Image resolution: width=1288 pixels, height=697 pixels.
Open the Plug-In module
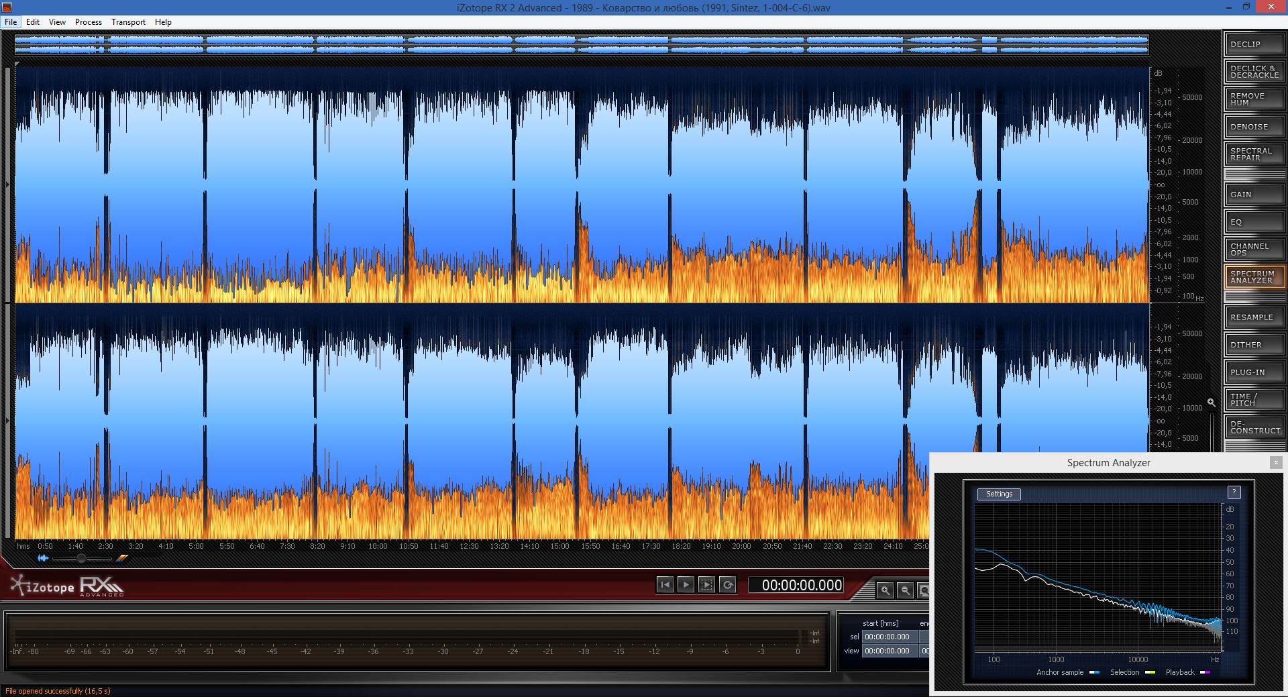coord(1254,372)
